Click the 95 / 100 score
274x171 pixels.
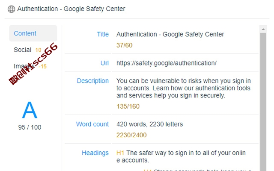[30, 127]
